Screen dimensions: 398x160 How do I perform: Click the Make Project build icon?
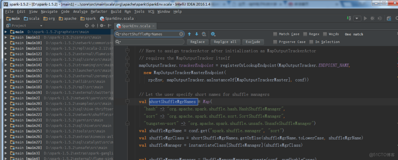[350, 18]
